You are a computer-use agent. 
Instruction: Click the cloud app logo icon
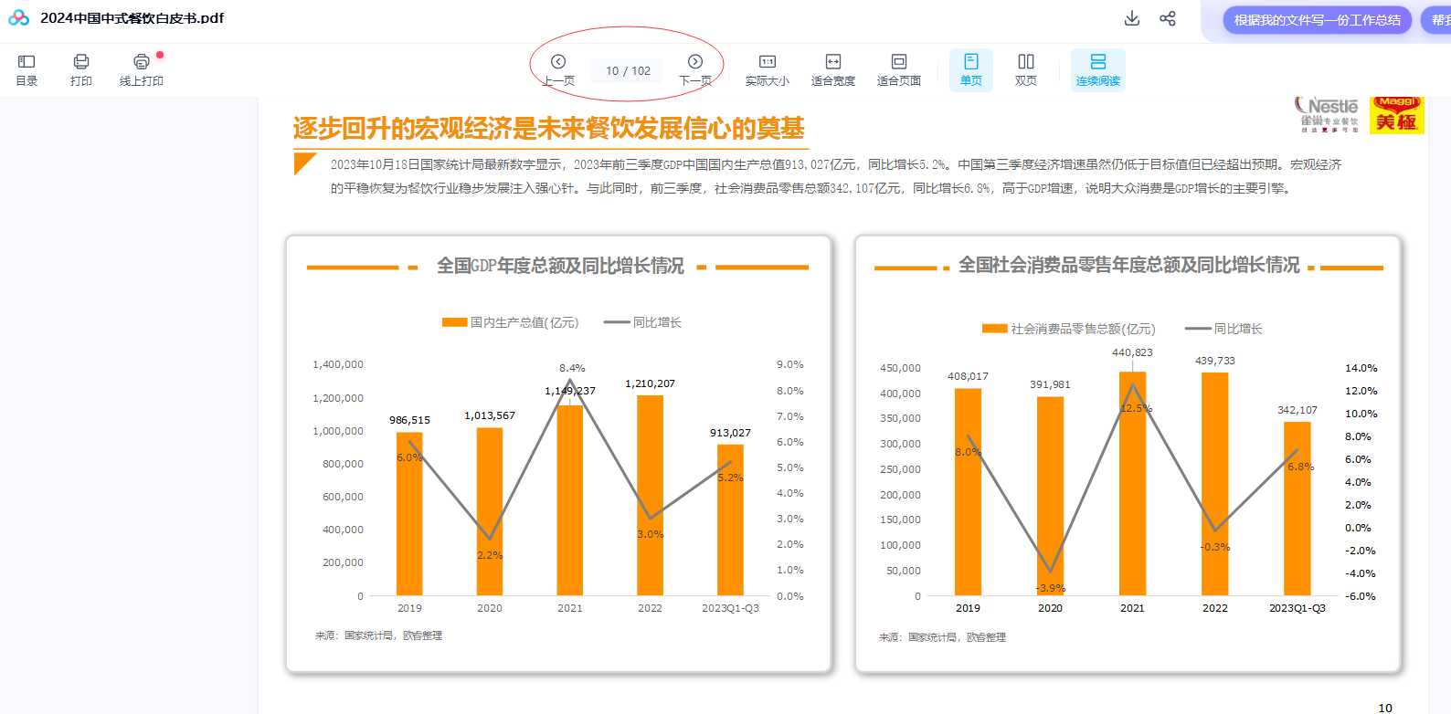pyautogui.click(x=18, y=18)
